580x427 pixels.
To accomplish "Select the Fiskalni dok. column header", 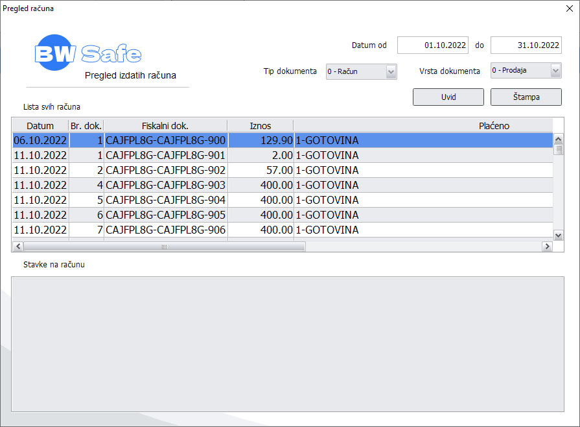I will coord(165,126).
